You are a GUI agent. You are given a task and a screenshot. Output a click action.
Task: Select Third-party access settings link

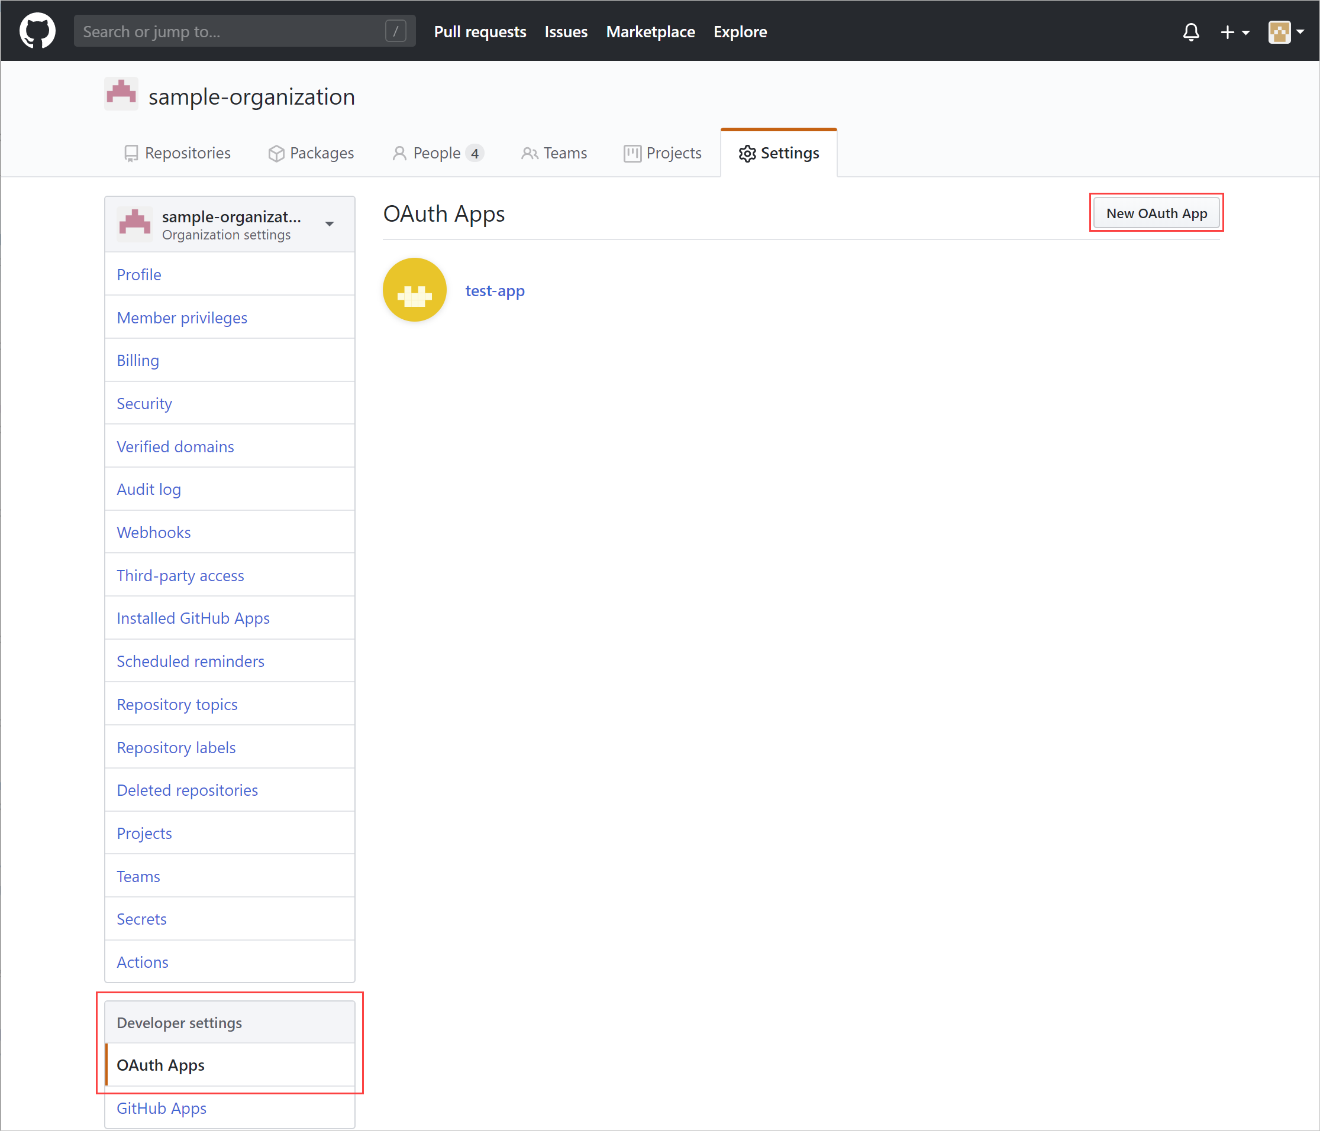[180, 576]
